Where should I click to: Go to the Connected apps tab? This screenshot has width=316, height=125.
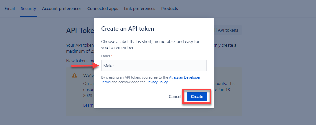coord(103,9)
